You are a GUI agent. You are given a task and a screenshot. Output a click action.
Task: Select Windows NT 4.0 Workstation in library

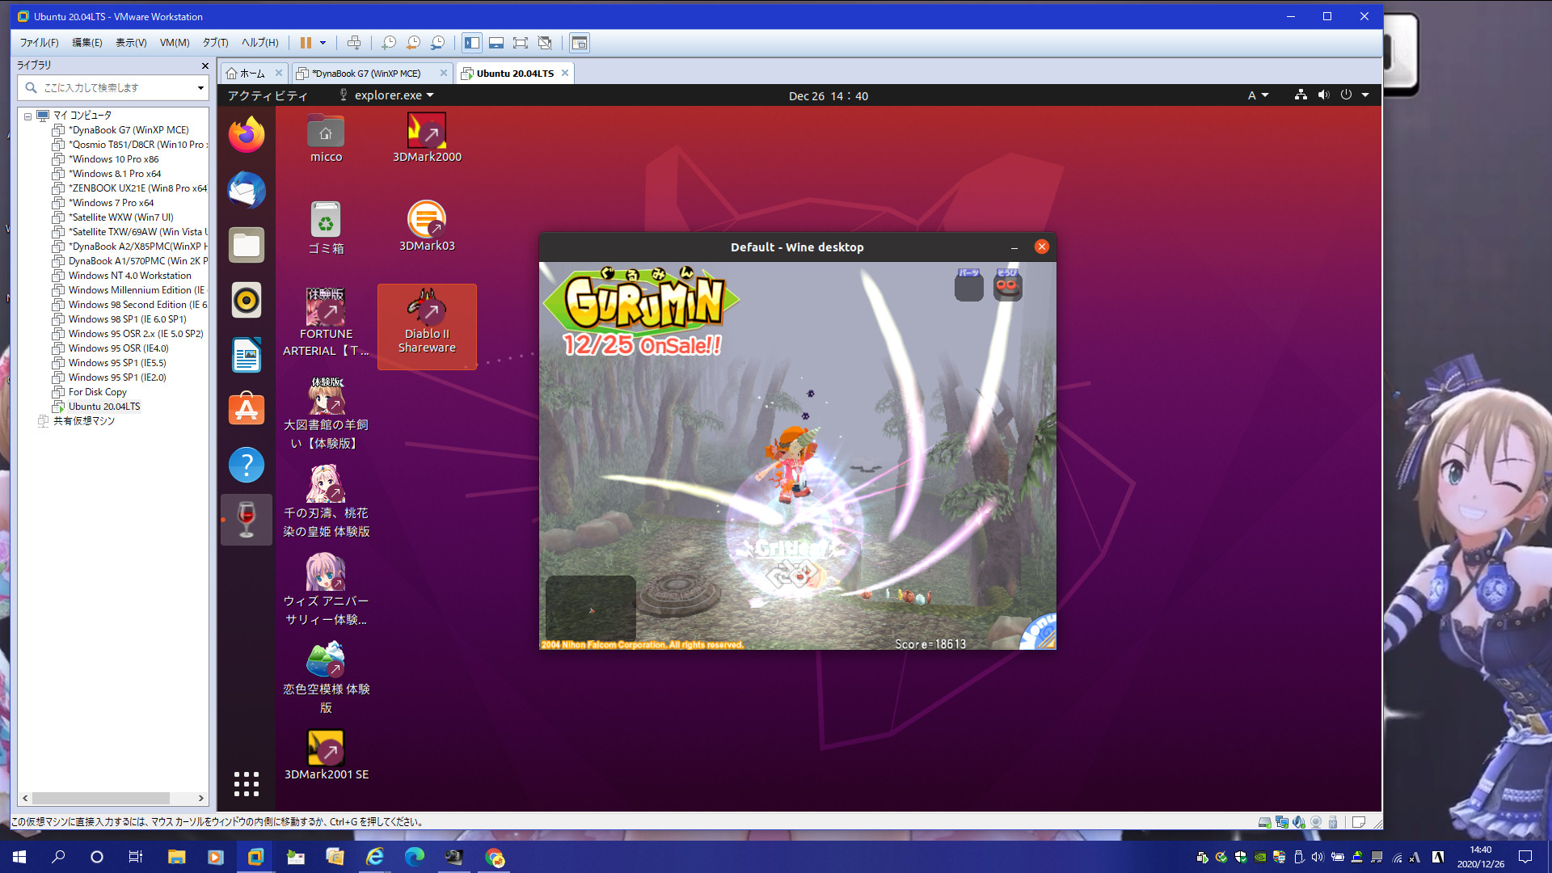129,276
